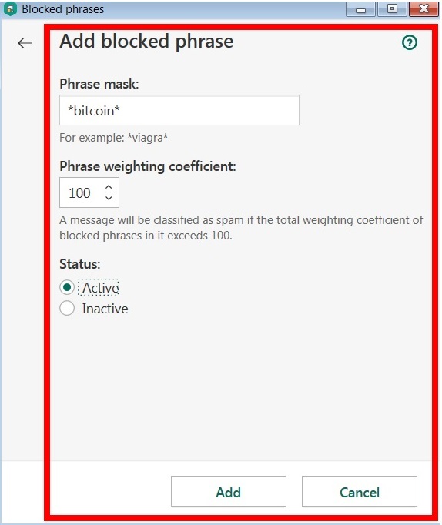The width and height of the screenshot is (442, 525).
Task: Confirm with the Add button
Action: pos(229,491)
